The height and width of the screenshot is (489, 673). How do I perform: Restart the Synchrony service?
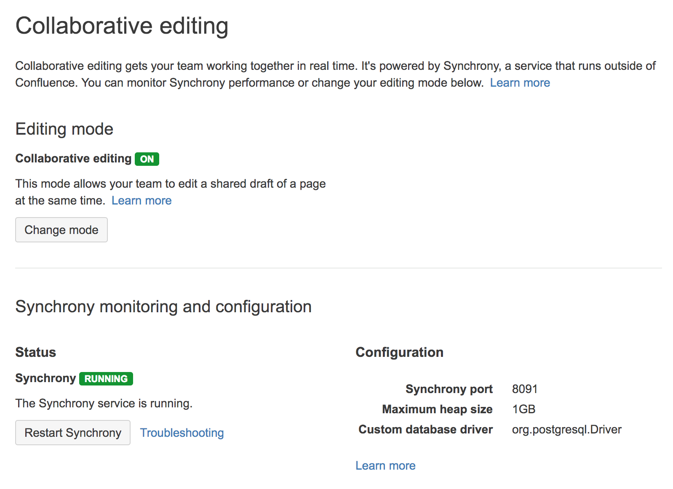[73, 433]
